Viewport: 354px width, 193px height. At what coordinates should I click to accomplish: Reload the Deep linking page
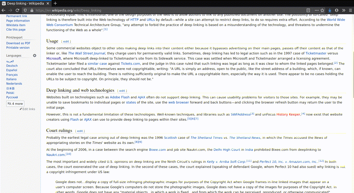tap(17, 10)
